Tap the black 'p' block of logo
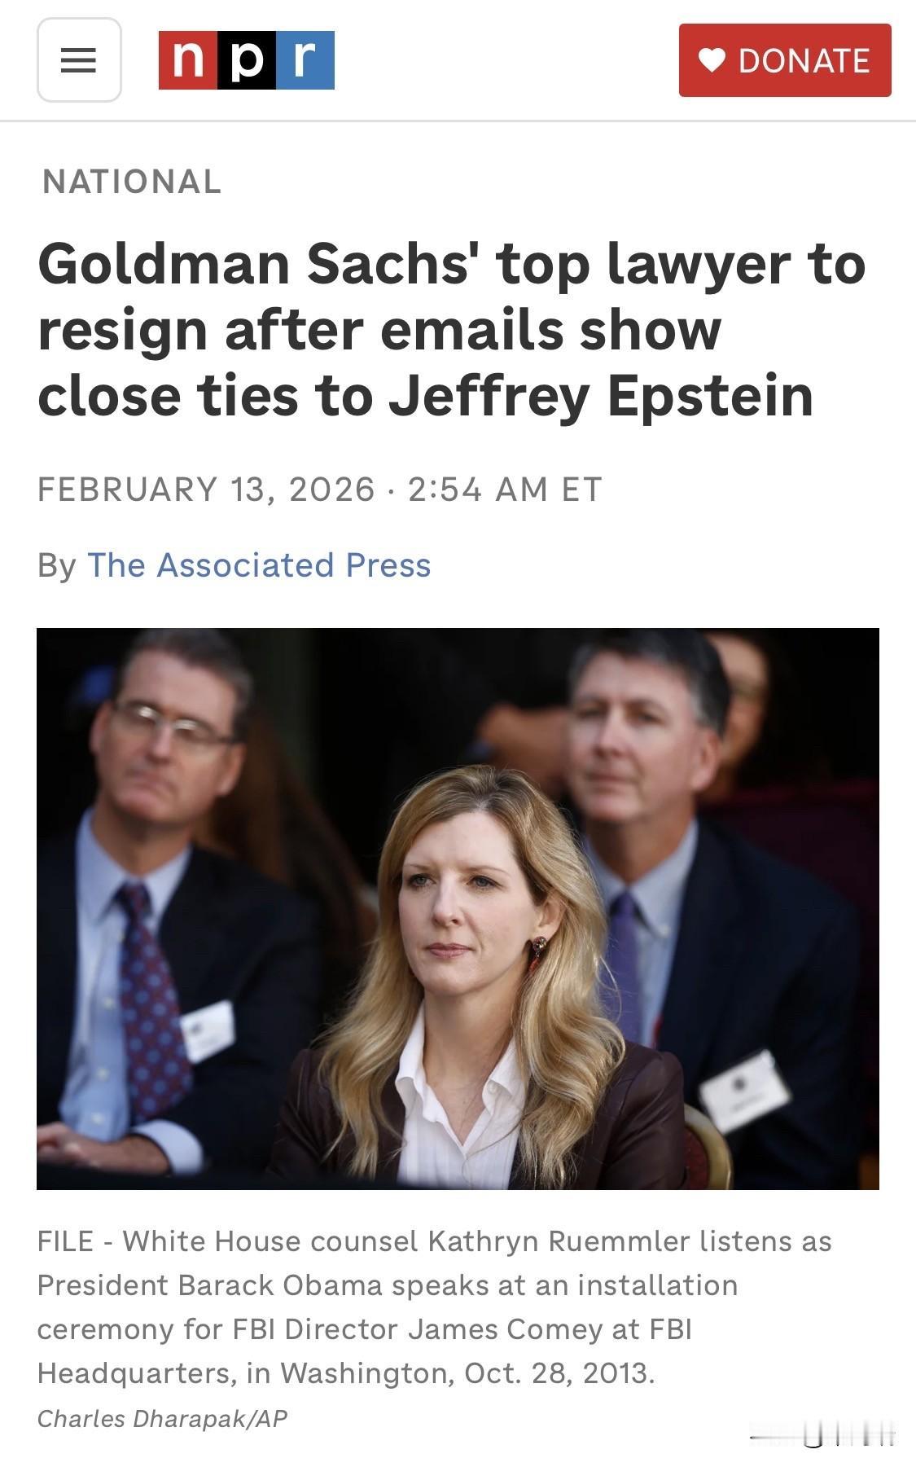The height and width of the screenshot is (1467, 916). pos(247,60)
